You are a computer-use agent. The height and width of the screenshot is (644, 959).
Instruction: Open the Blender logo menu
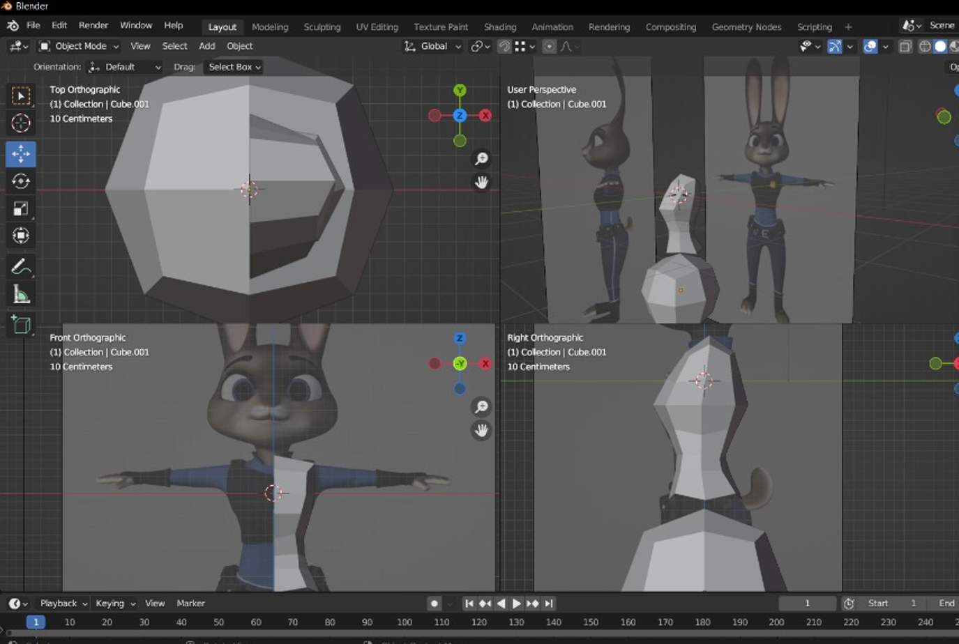[x=13, y=26]
